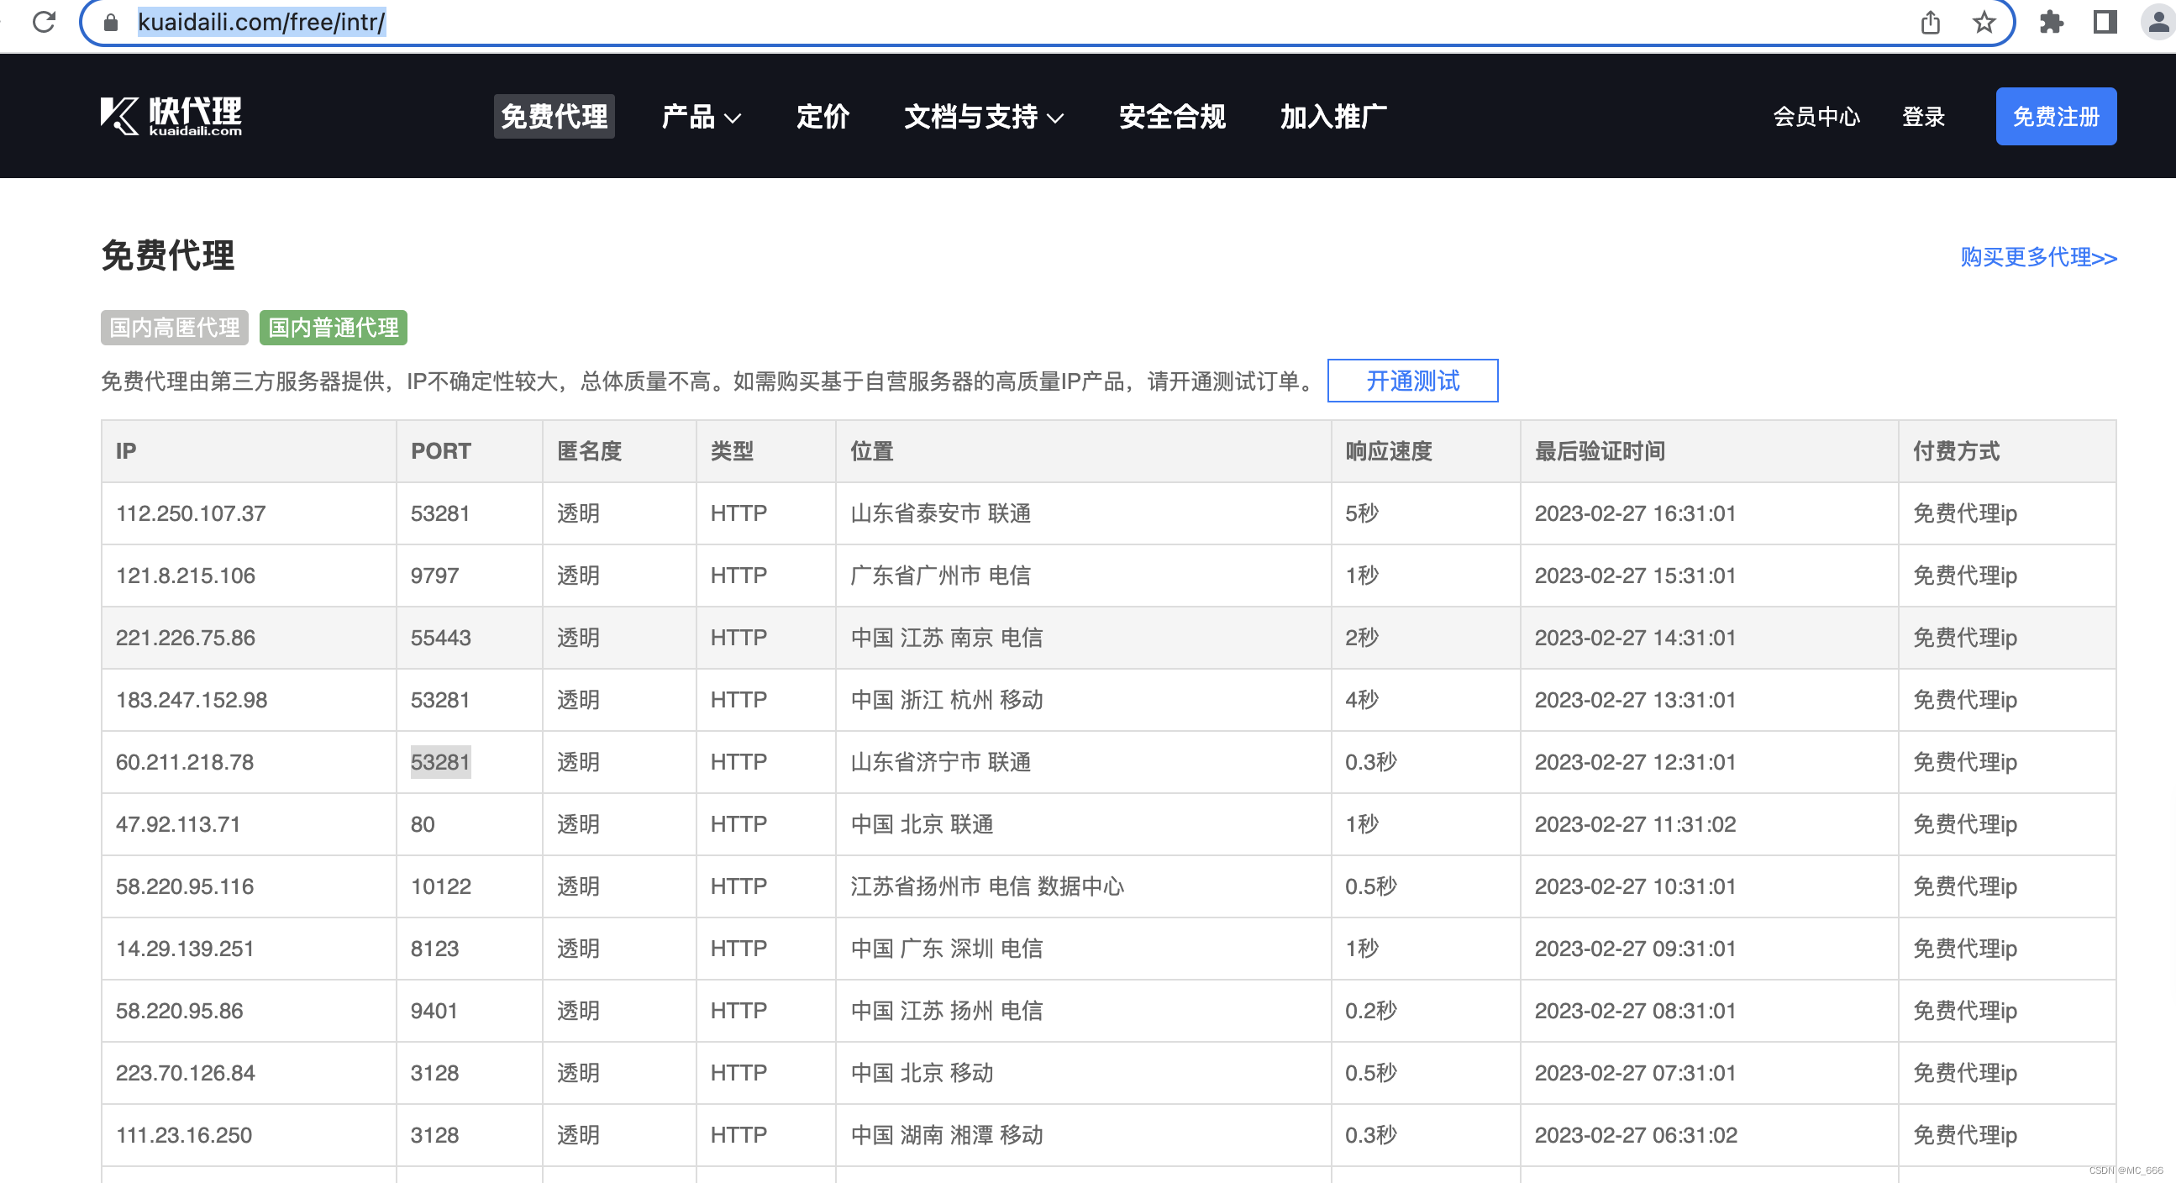Click timestamp 2023-02-27 16:31:01

[x=1635, y=513]
